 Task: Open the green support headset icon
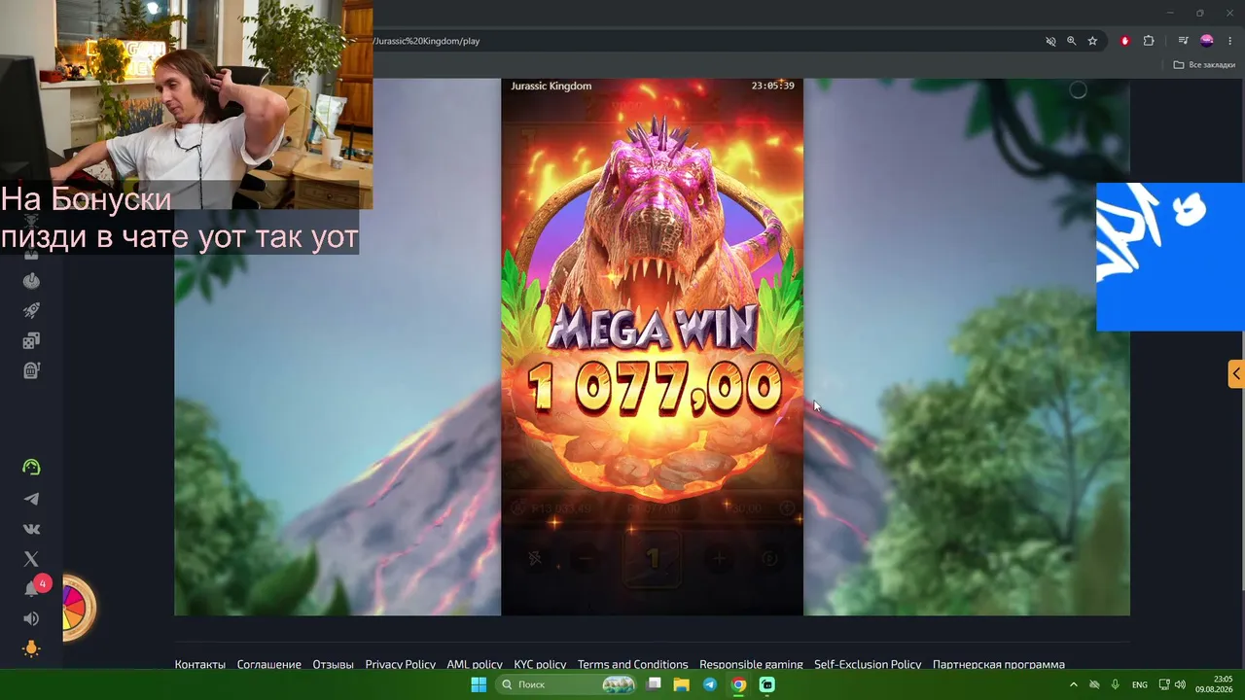(x=31, y=468)
